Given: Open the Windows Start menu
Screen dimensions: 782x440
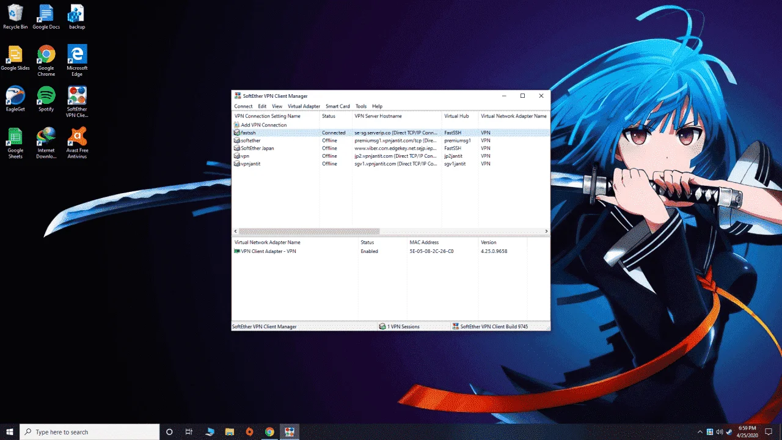Looking at the screenshot, I should click(10, 431).
